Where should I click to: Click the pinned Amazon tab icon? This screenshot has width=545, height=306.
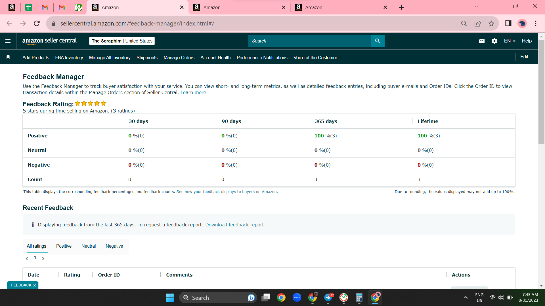[x=12, y=7]
